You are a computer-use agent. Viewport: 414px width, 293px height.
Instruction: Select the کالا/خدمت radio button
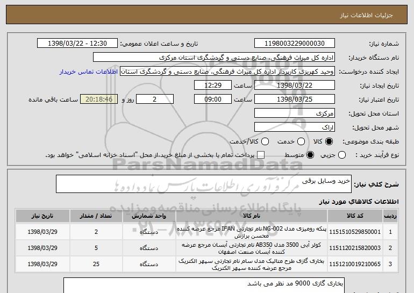pos(265,142)
